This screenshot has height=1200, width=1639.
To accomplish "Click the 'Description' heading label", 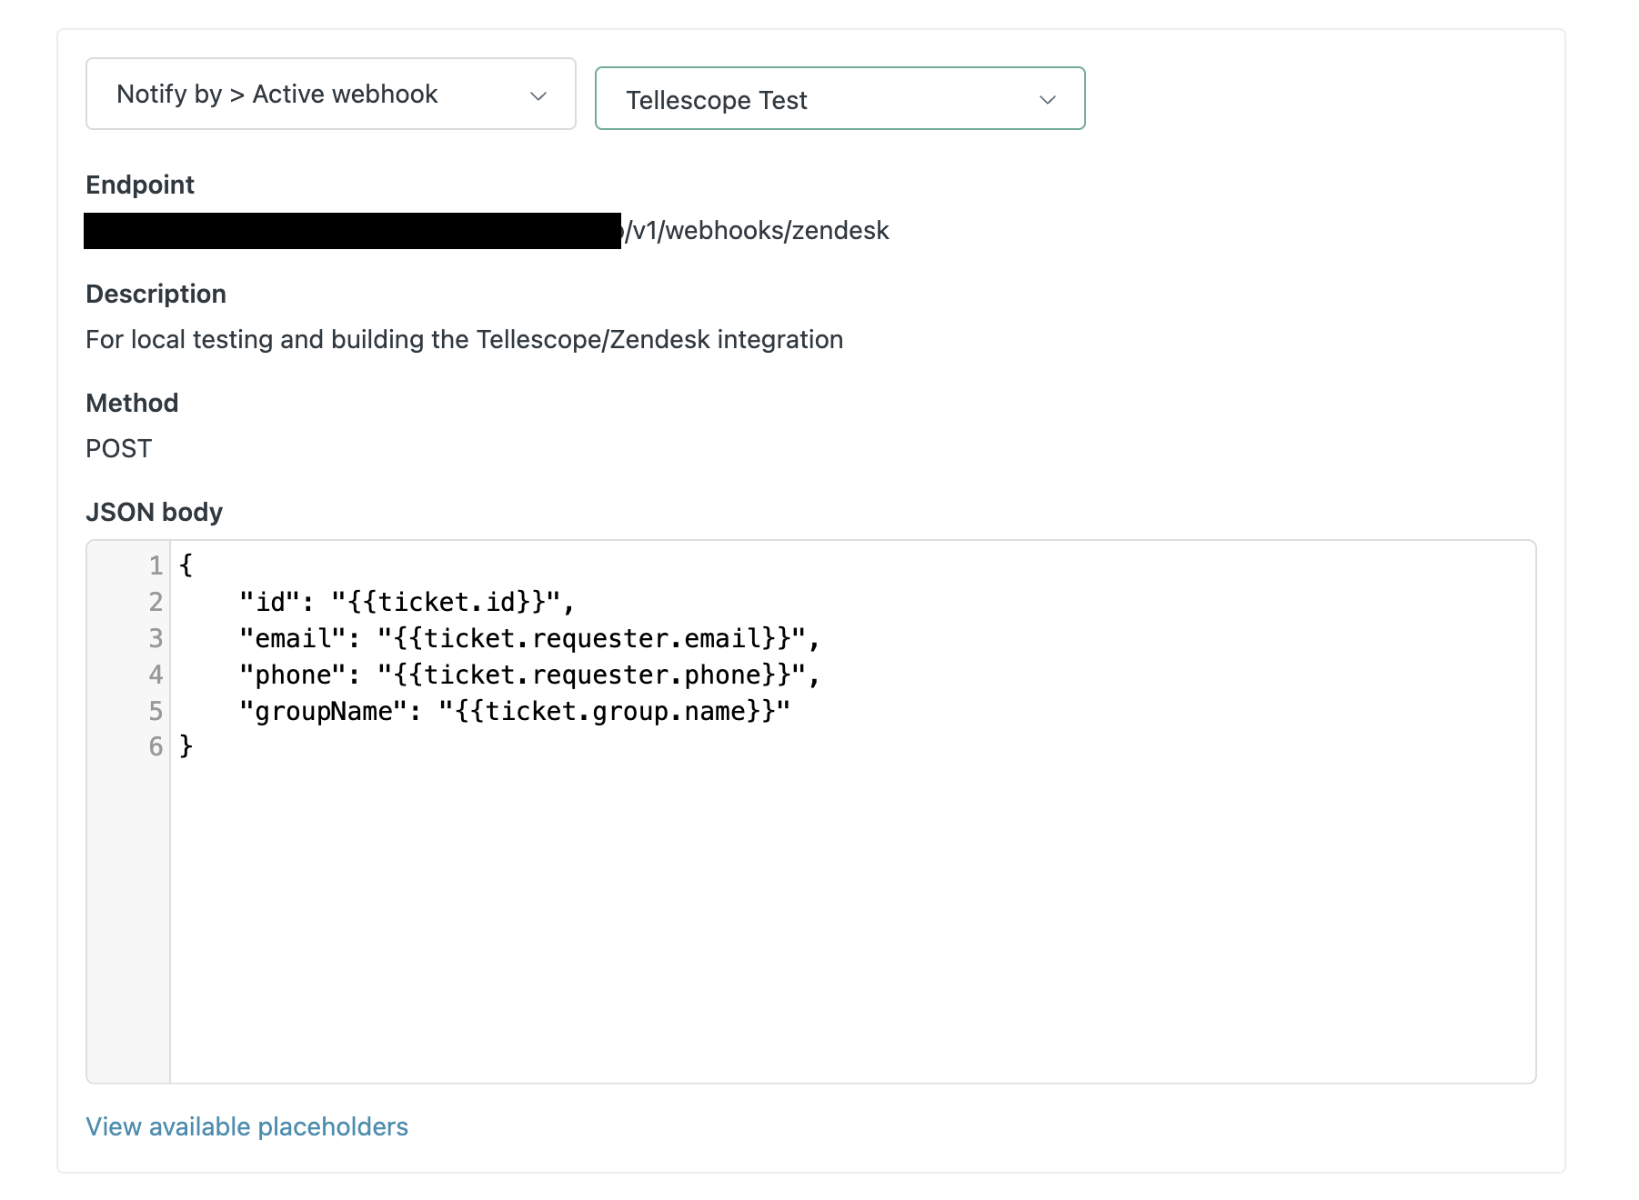I will coord(156,294).
